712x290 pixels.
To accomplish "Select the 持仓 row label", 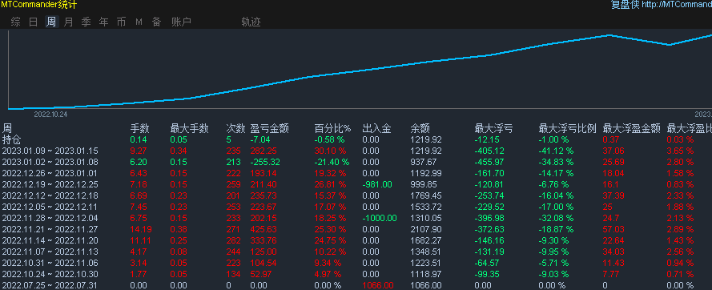I will 11,140.
